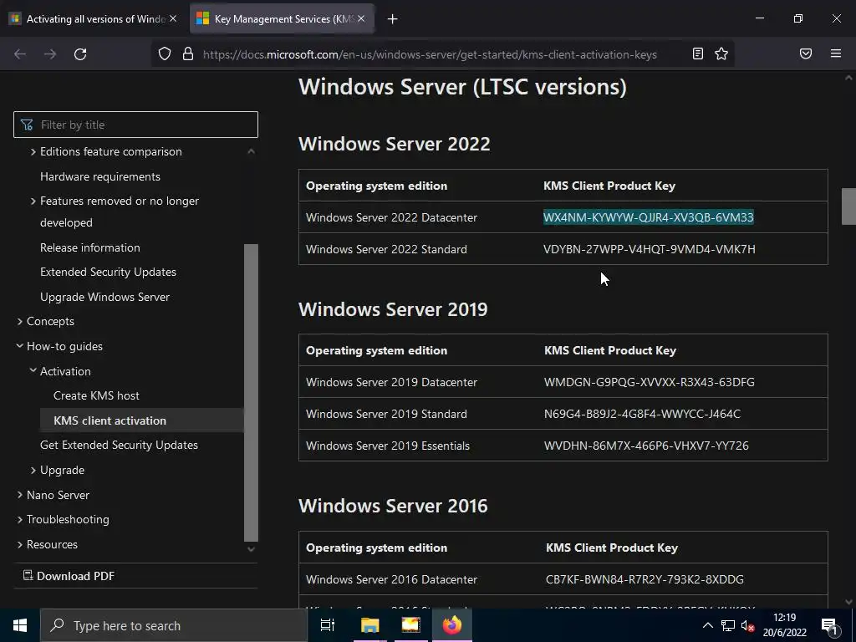Open the Windows Start menu
856x642 pixels.
pyautogui.click(x=20, y=625)
